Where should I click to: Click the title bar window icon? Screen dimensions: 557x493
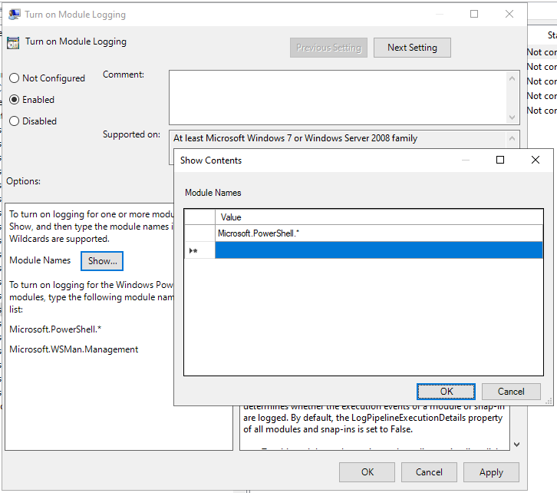click(x=15, y=14)
